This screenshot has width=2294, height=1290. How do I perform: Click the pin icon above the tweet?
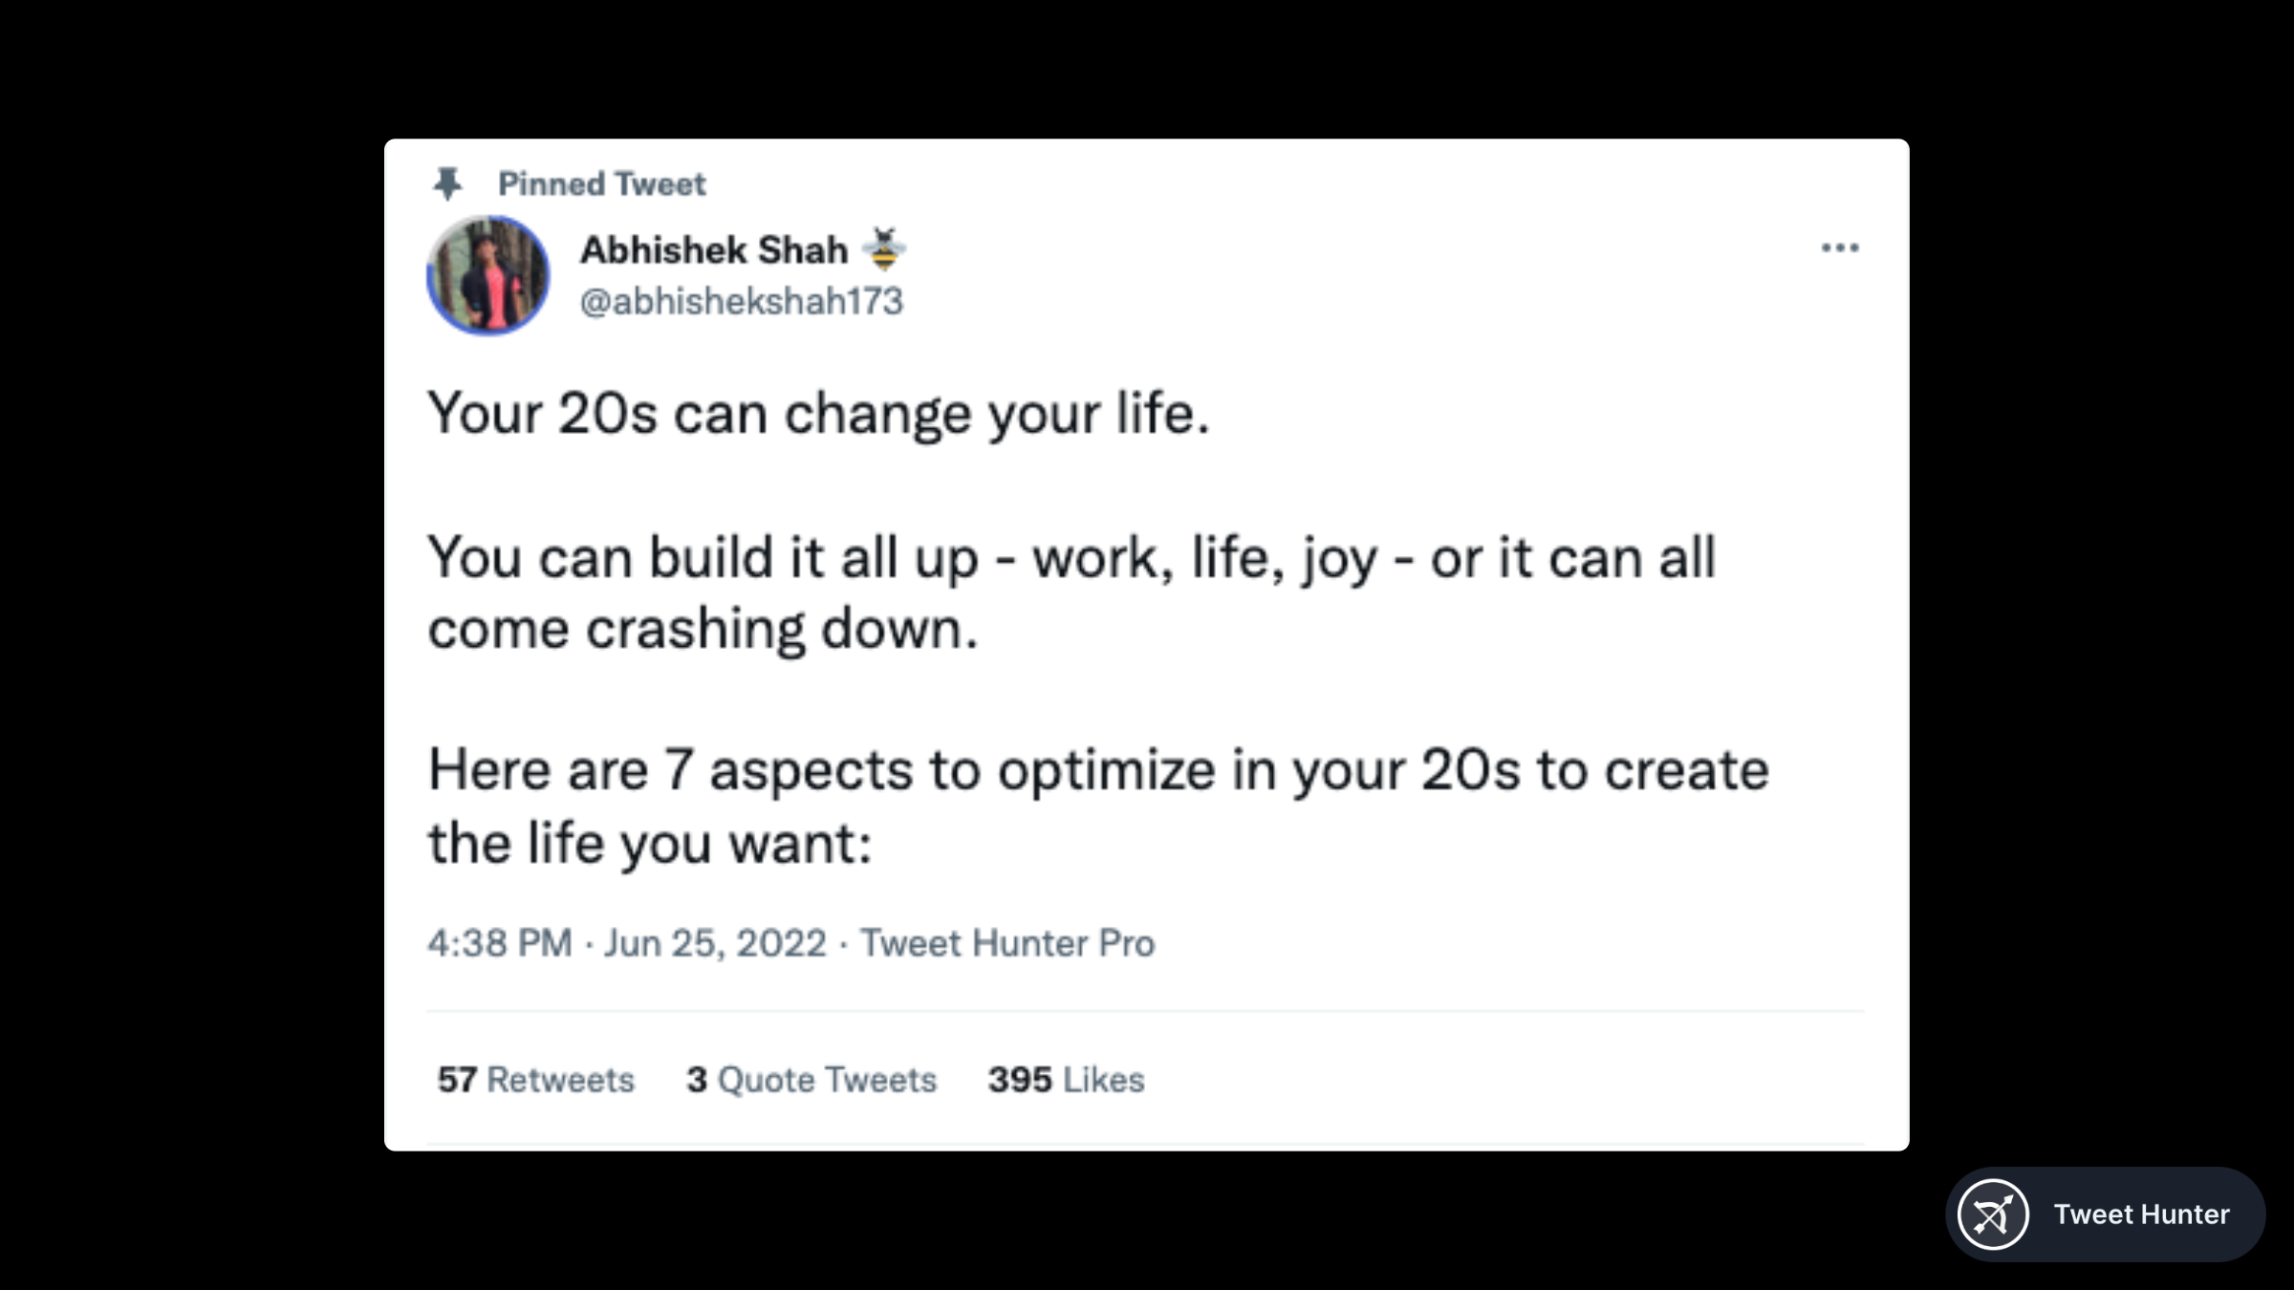pos(447,183)
